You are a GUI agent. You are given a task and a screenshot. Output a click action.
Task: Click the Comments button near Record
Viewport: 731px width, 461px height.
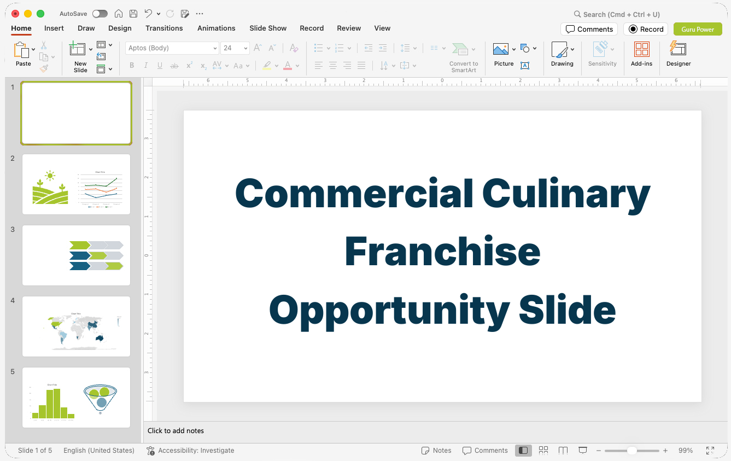point(589,29)
